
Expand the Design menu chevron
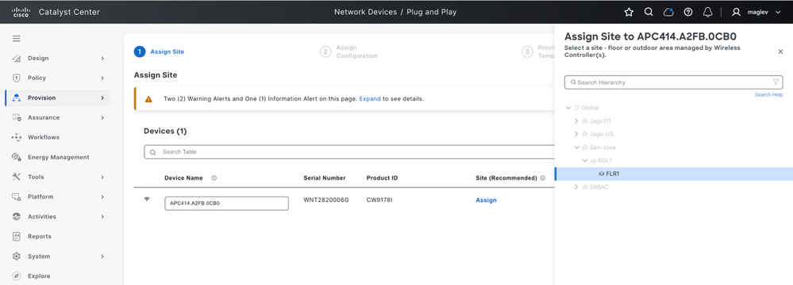(102, 59)
